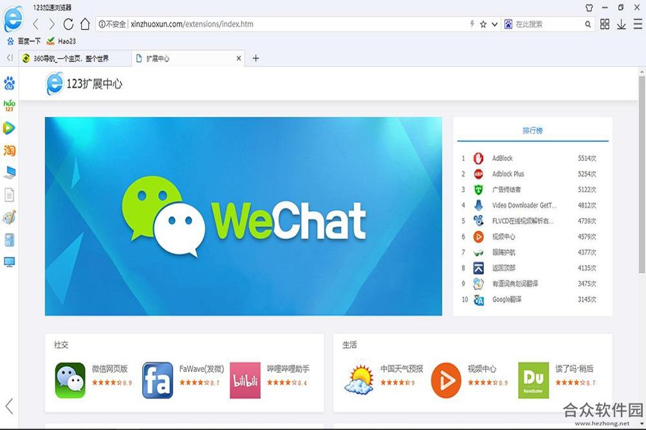Open the laptop computer icon in sidebar

tap(9, 172)
